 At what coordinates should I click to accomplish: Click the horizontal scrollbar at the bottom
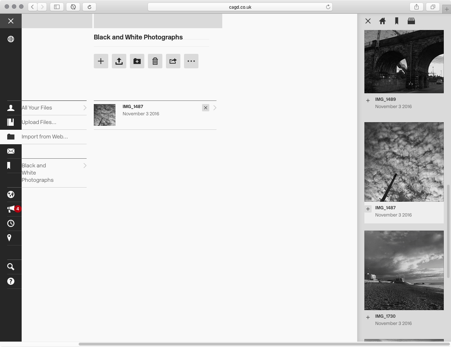point(264,344)
